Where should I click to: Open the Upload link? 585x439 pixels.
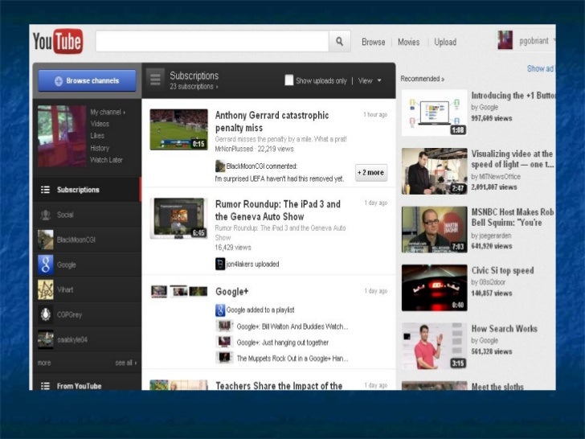pos(445,42)
